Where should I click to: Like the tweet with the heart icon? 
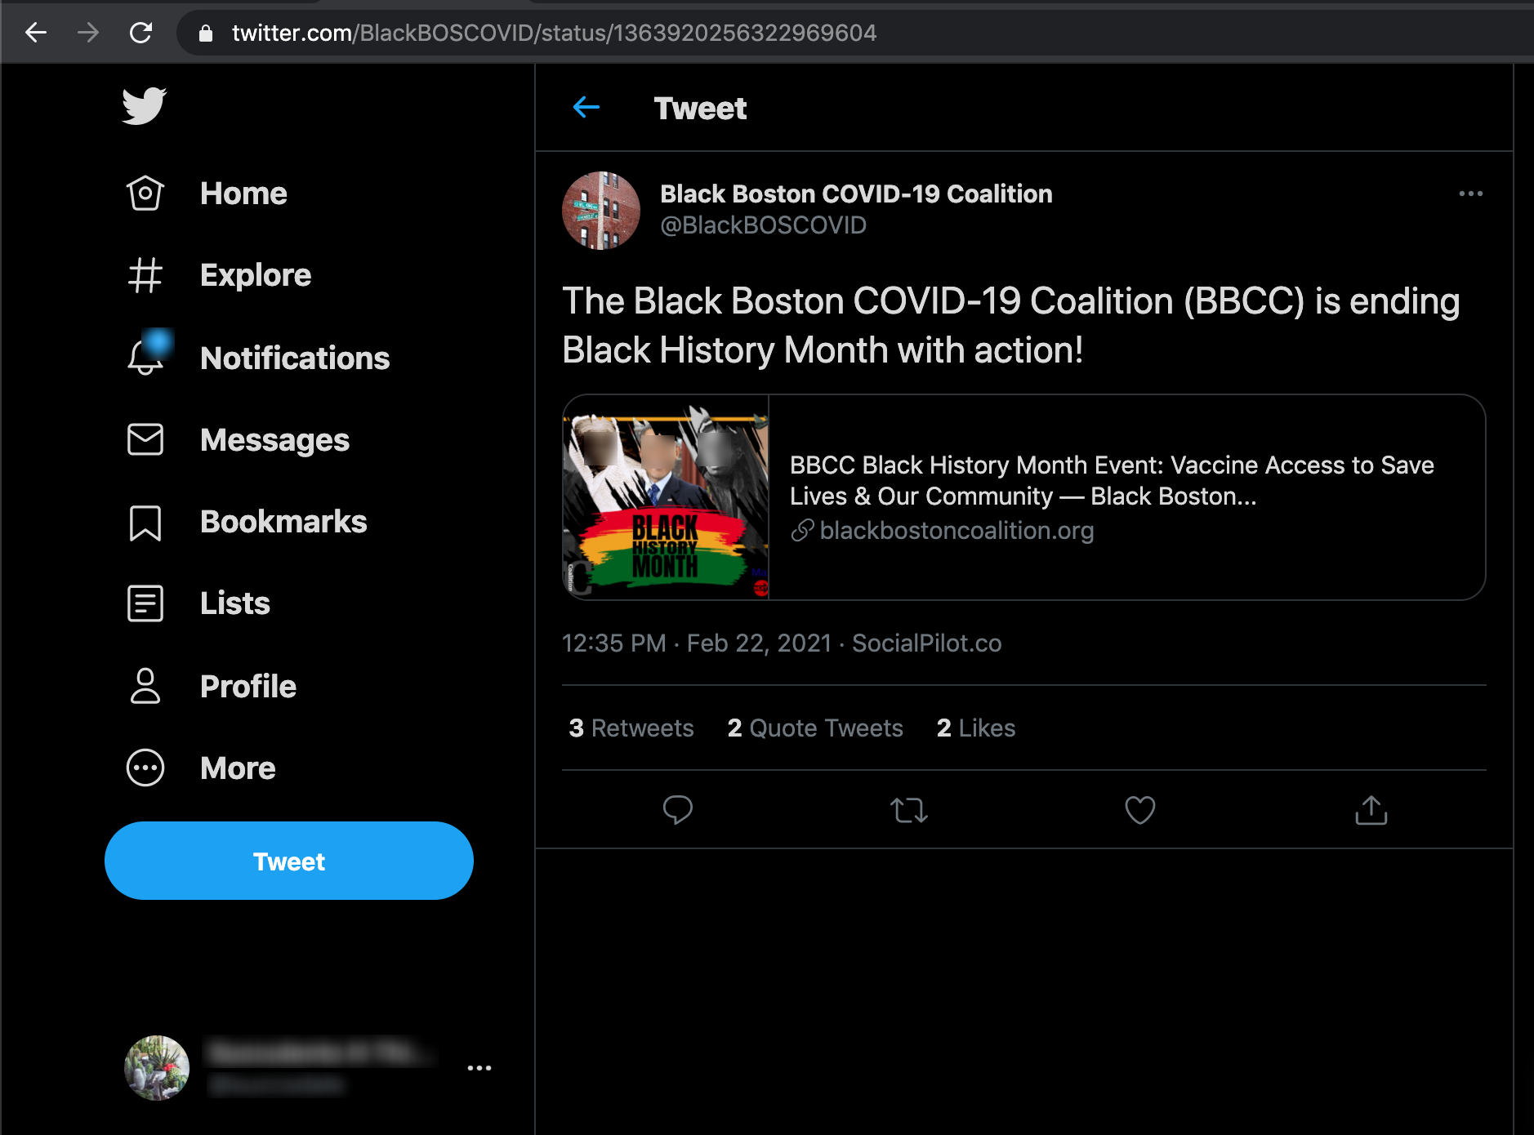click(x=1139, y=810)
